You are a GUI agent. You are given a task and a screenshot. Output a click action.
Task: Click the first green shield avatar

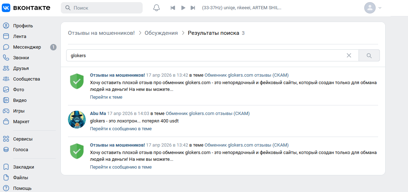coord(77,81)
